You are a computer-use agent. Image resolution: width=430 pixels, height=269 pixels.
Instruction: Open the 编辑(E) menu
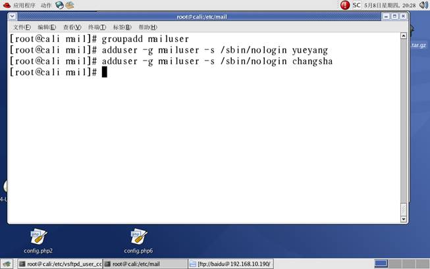(47, 27)
